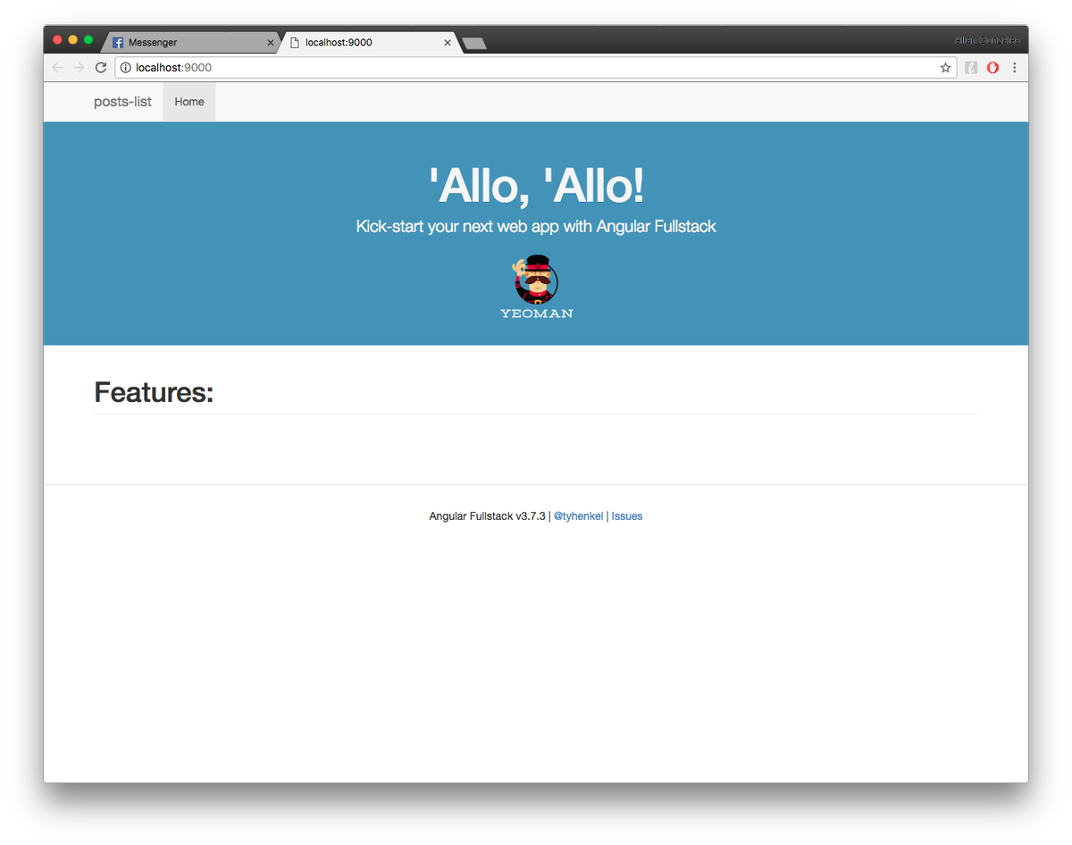
Task: Click the user profile name in title bar
Action: (987, 40)
